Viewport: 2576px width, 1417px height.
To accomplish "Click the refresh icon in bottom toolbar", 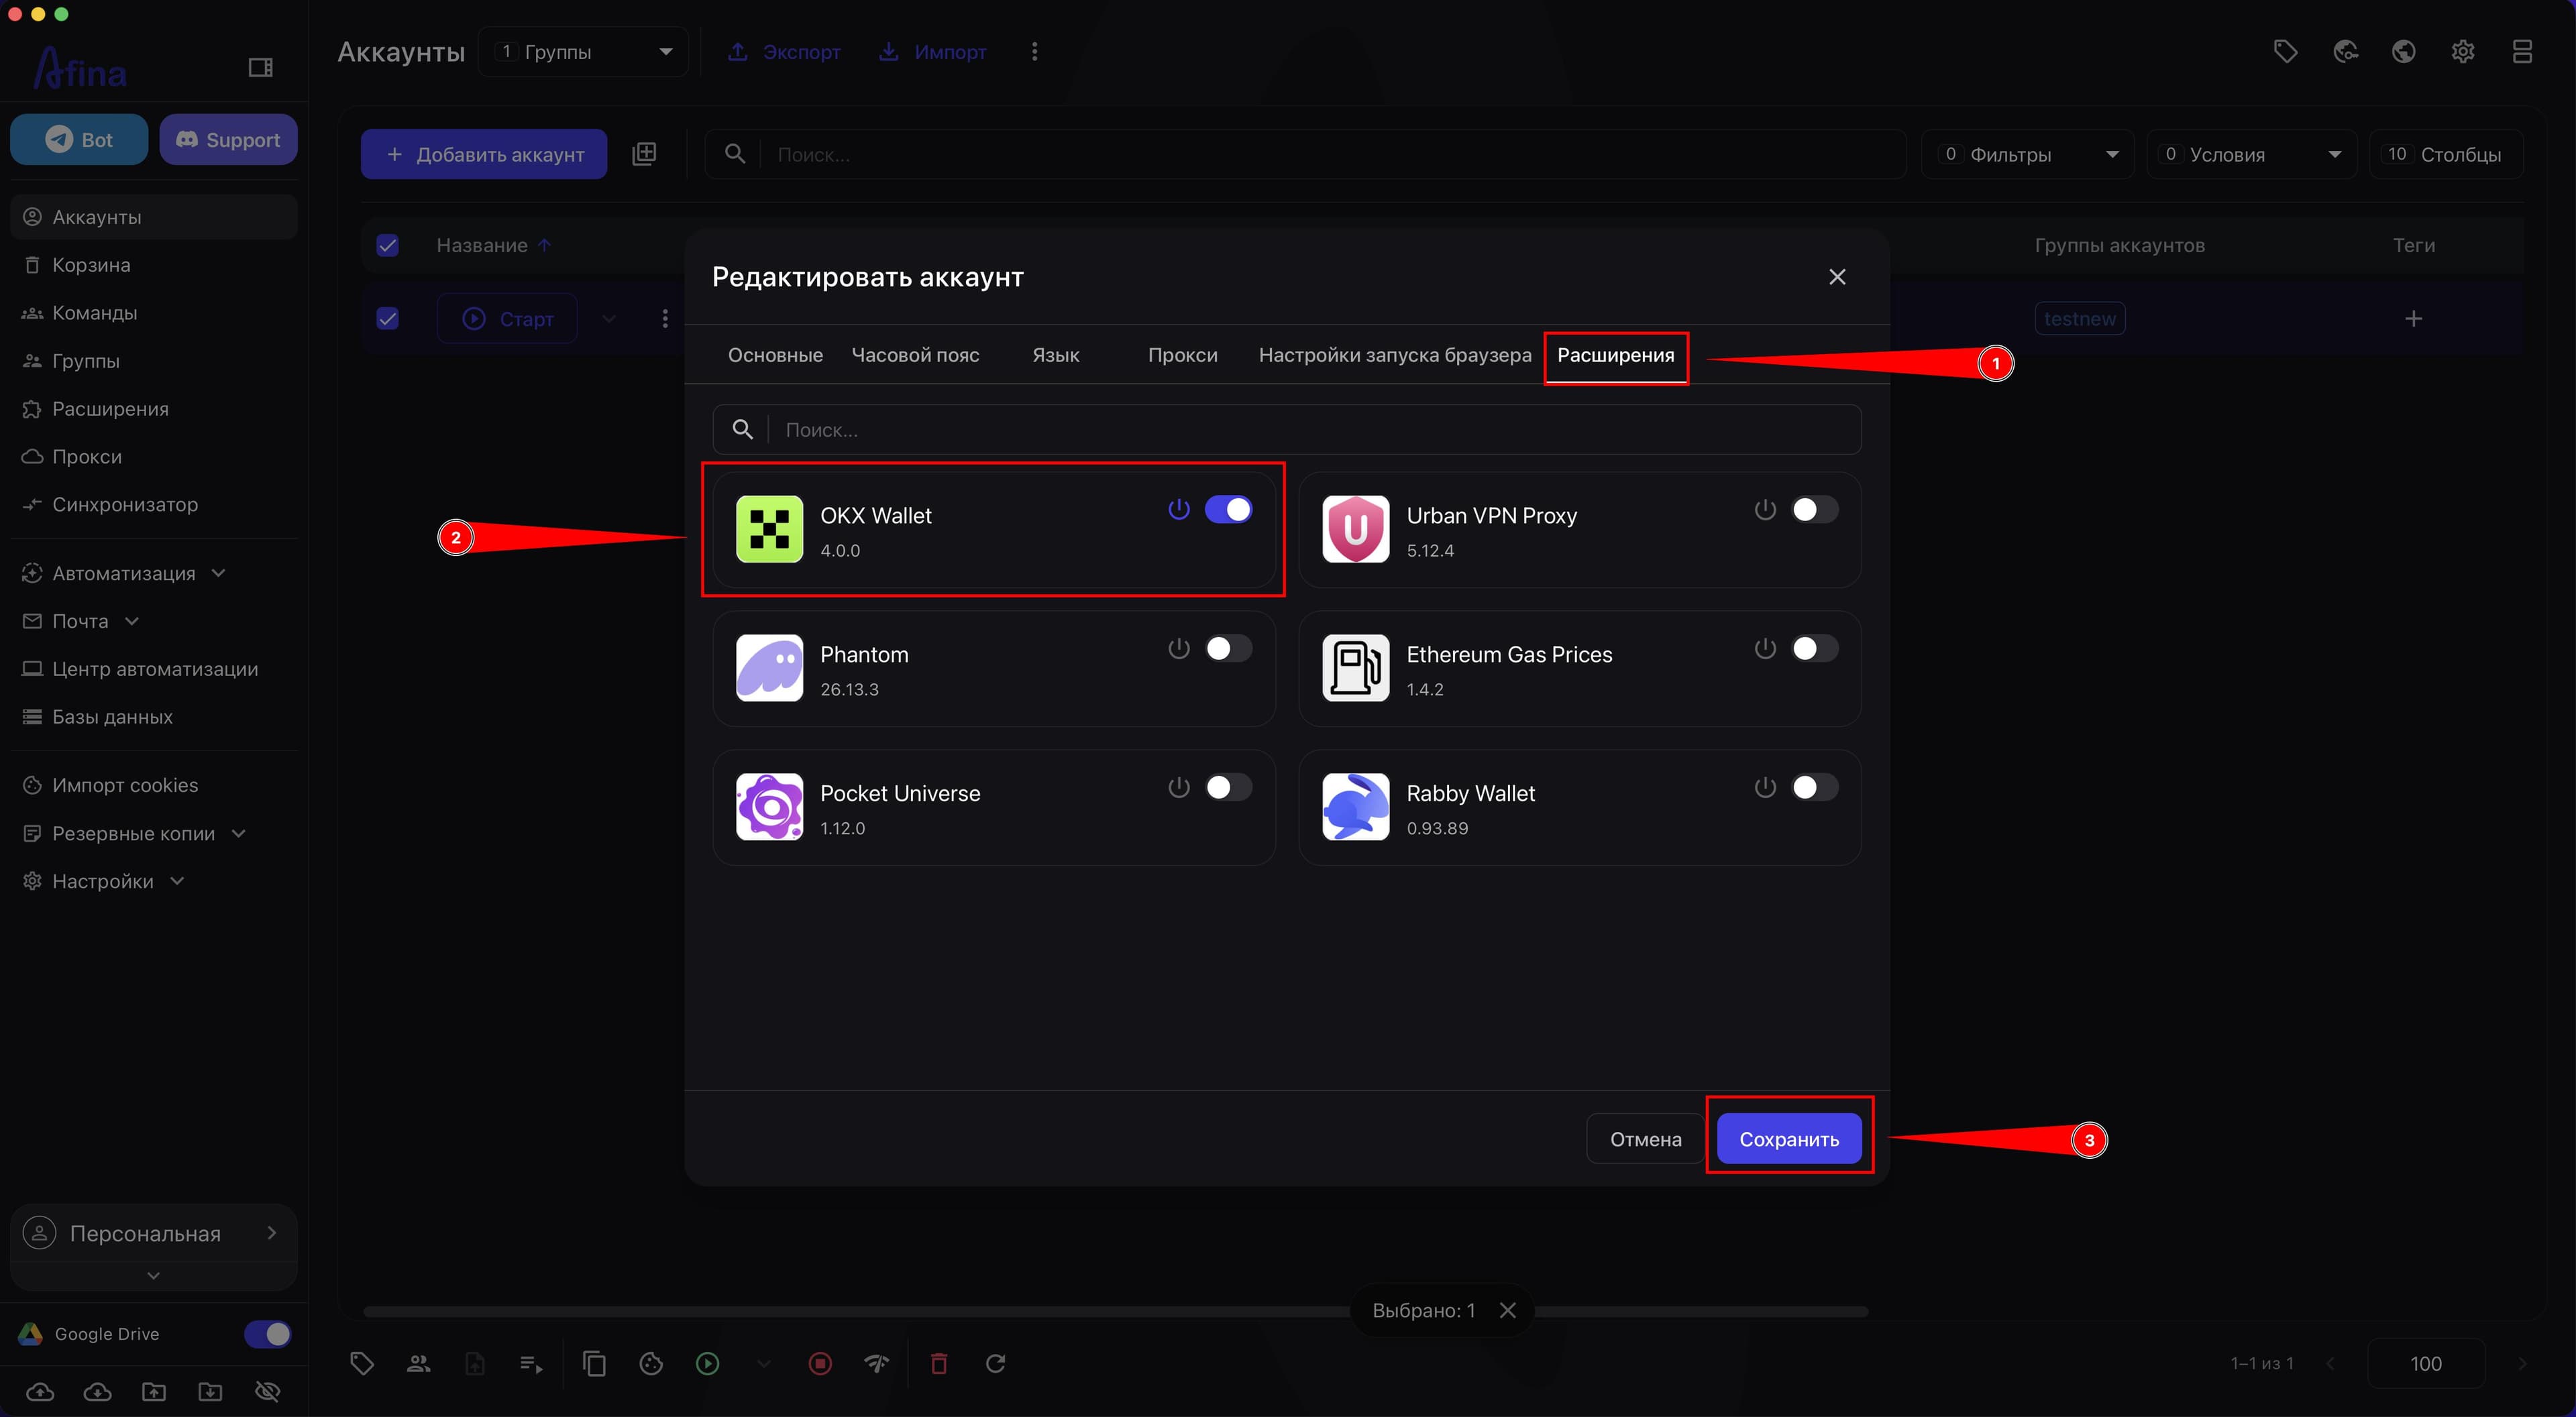I will point(996,1363).
